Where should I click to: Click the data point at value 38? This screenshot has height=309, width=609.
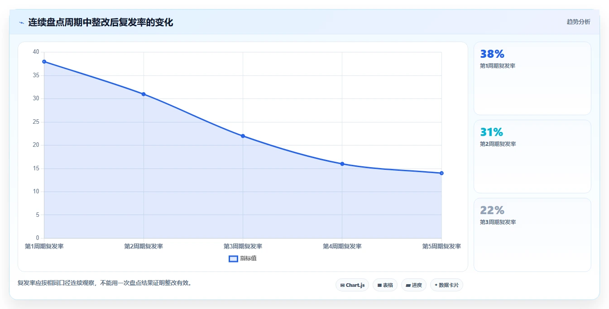point(44,61)
